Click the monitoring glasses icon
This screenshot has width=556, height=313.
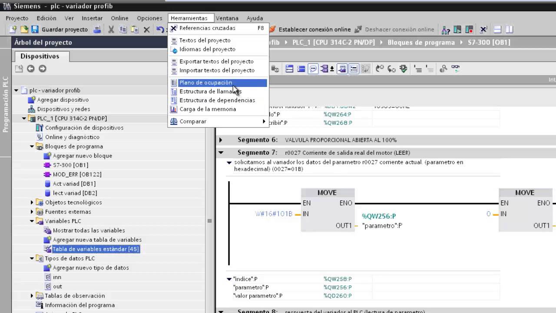455,69
